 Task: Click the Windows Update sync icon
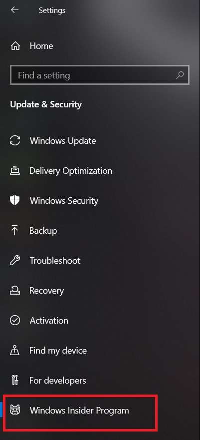point(15,140)
